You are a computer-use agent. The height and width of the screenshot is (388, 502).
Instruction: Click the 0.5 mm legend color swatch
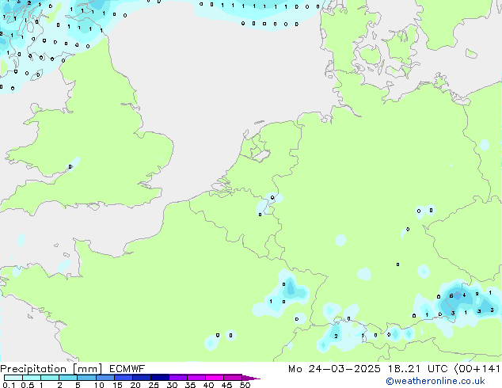(32, 378)
